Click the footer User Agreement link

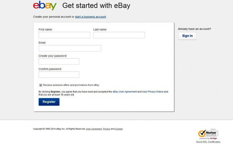coord(94,129)
